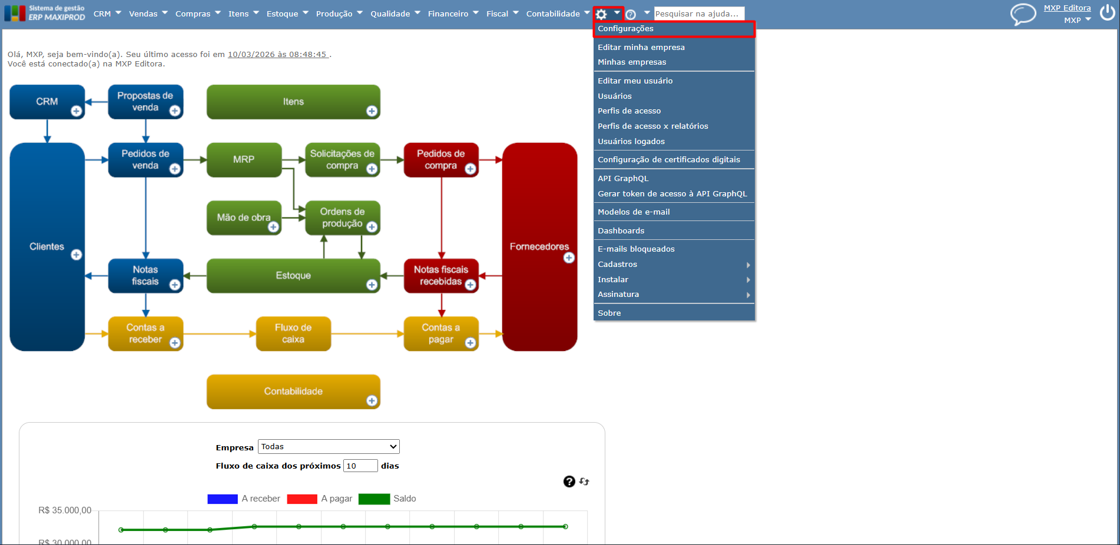Add new client via Clientes plus
The width and height of the screenshot is (1120, 545).
tap(77, 255)
